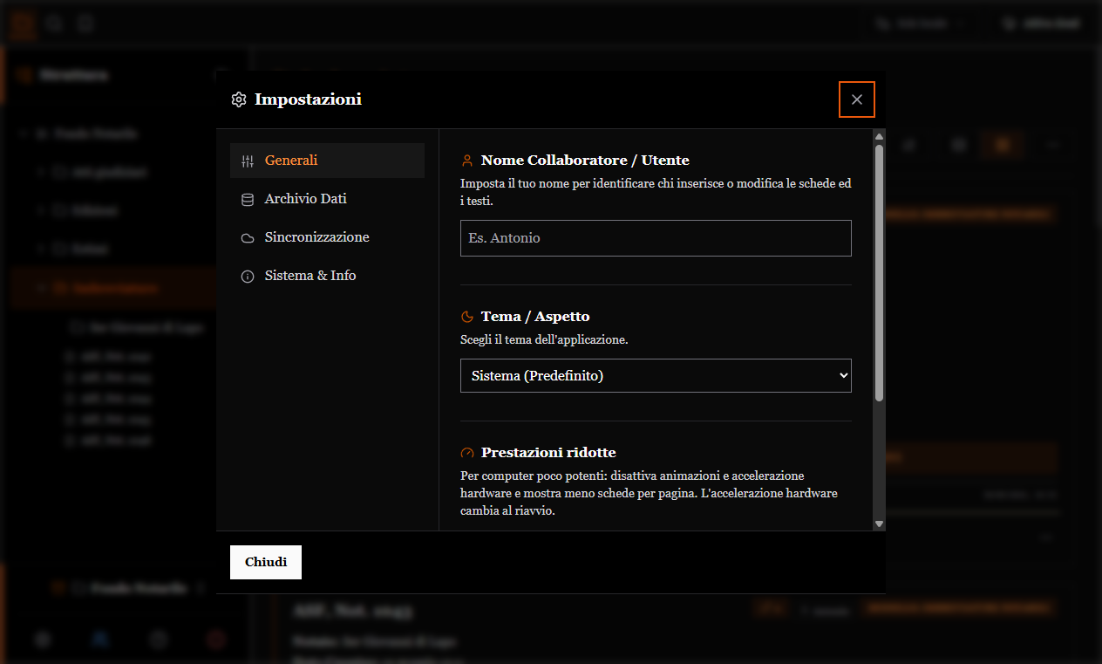Viewport: 1102px width, 664px height.
Task: Click the scrollbar down arrow in settings panel
Action: pos(880,524)
